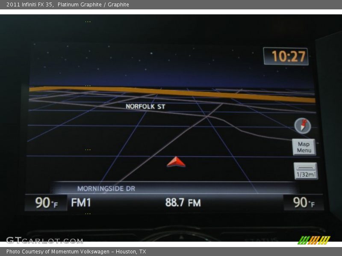Viewport: 342px width, 256px height.
Task: Click the Momentum Volkswagen photo credit text
Action: click(76, 252)
